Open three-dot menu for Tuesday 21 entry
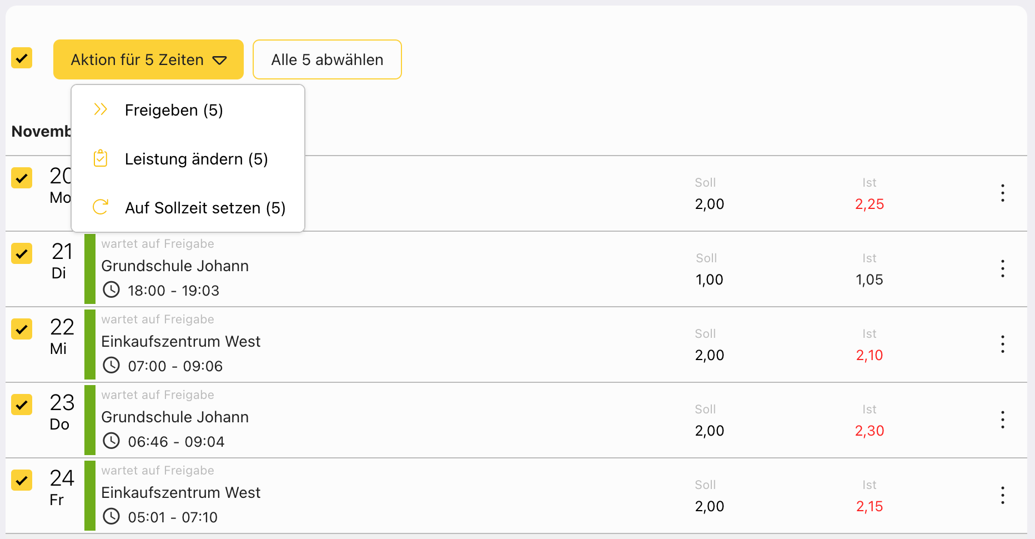Screen dimensions: 1035x539 coord(1002,268)
